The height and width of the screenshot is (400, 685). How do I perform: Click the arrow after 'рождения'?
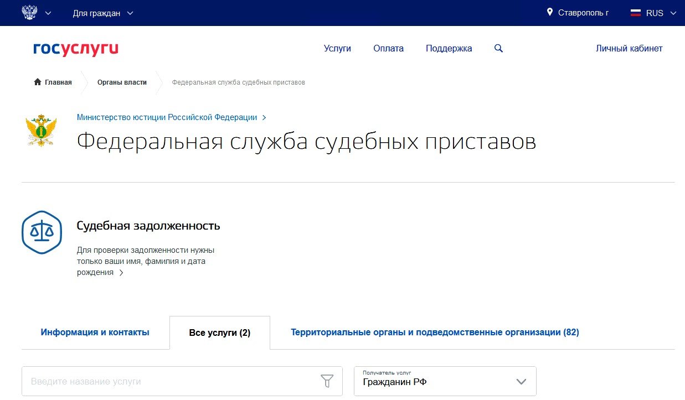coord(121,273)
